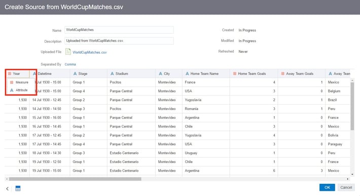Open the Away Team Goals column header

(302, 74)
